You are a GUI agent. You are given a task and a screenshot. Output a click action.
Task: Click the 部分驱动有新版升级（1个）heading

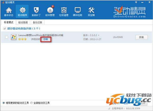tap(24, 28)
